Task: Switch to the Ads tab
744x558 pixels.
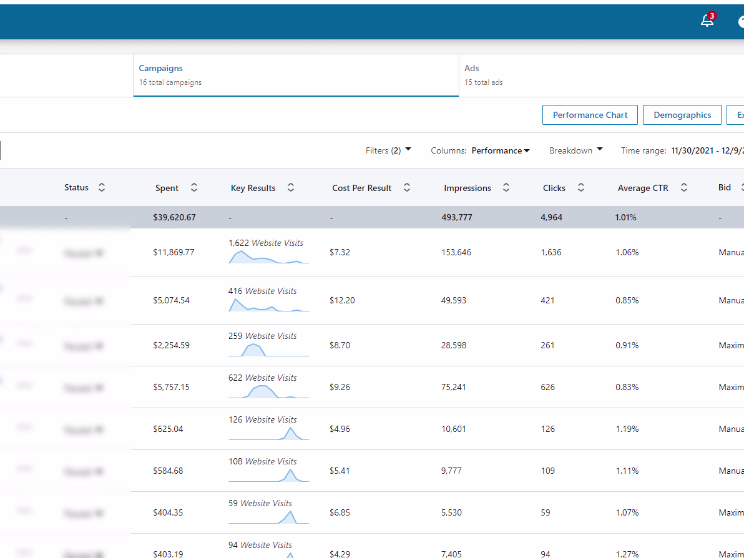Action: (x=600, y=75)
